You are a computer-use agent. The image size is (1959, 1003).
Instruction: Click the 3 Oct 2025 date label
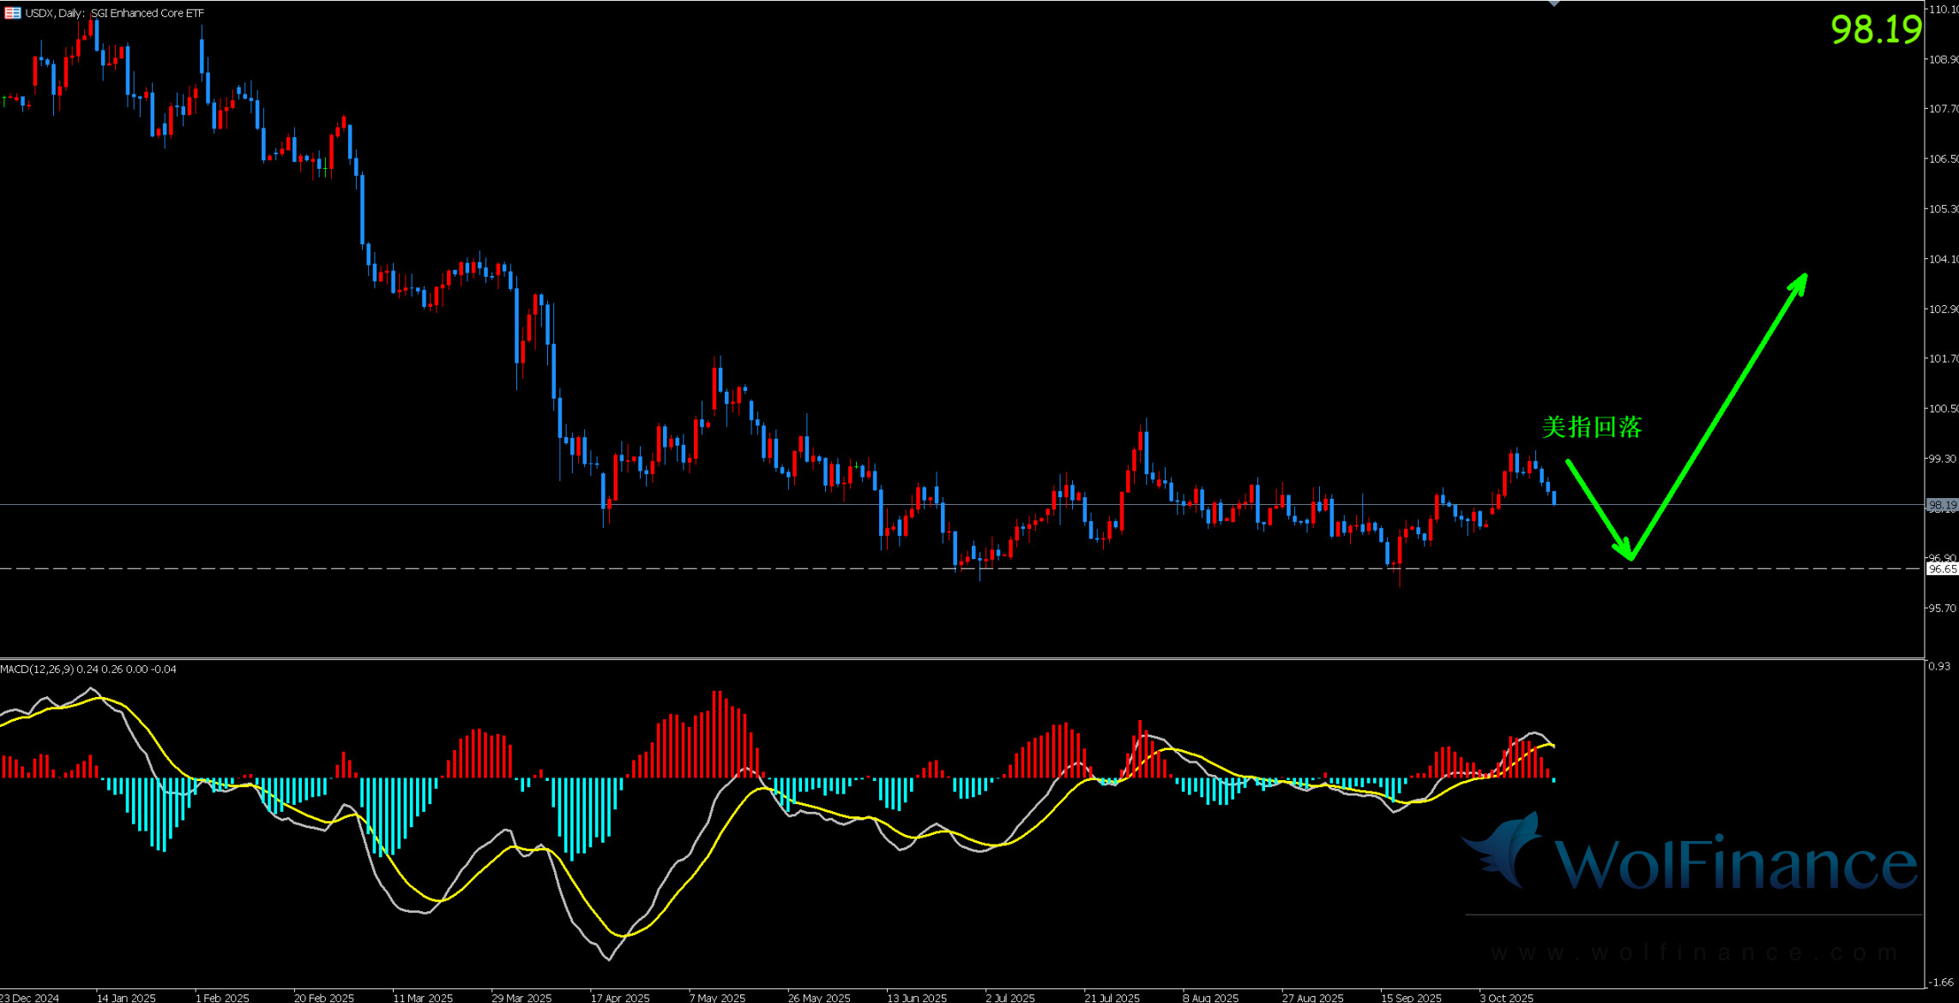click(1506, 997)
